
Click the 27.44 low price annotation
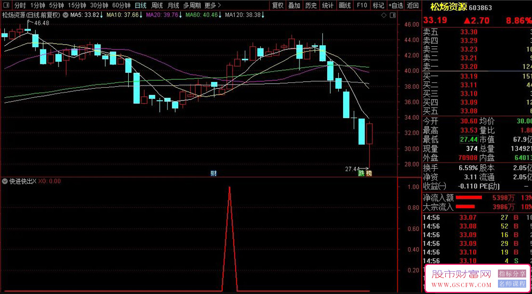tap(352, 169)
